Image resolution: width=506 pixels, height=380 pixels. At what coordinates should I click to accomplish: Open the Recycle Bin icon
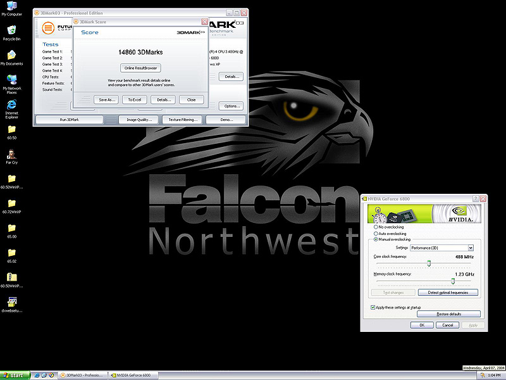tap(11, 34)
